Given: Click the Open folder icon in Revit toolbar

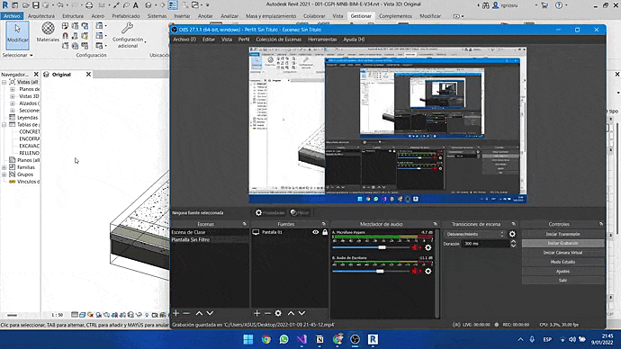Looking at the screenshot, I should 26,5.
